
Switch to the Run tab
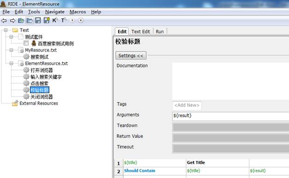point(160,31)
